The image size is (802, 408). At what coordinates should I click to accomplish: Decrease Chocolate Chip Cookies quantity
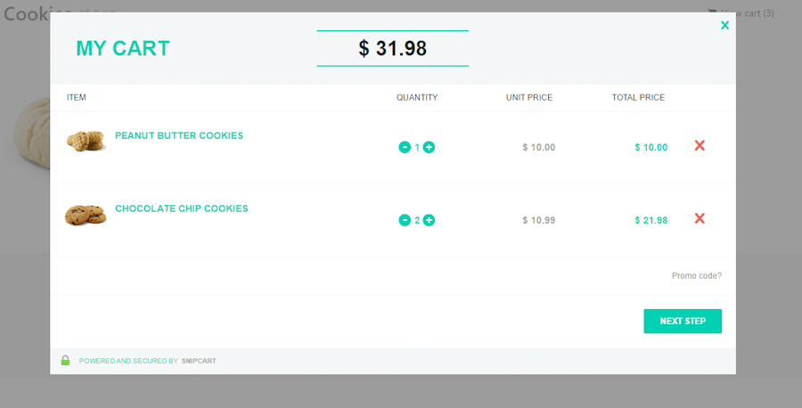405,220
